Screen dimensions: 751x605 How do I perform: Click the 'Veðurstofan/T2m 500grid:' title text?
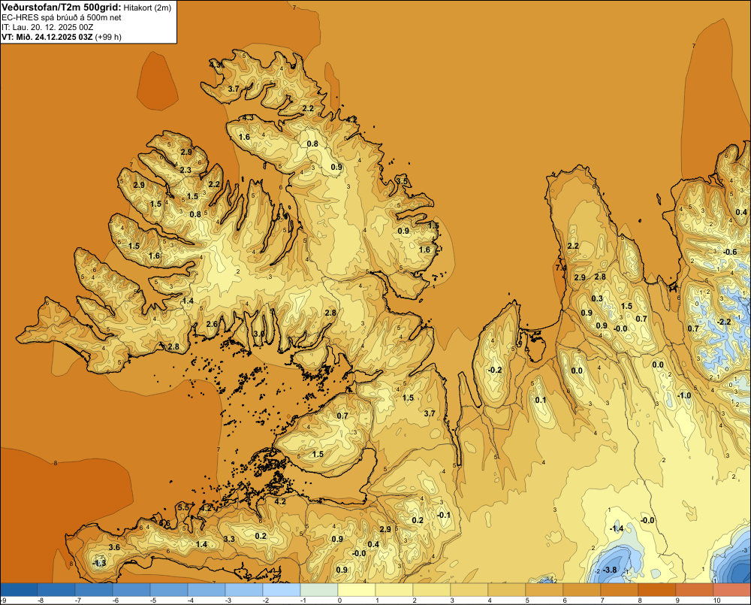click(x=62, y=7)
